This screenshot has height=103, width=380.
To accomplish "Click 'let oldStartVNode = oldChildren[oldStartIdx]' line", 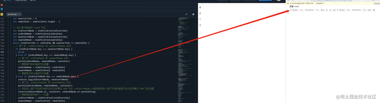I will point(40,31).
